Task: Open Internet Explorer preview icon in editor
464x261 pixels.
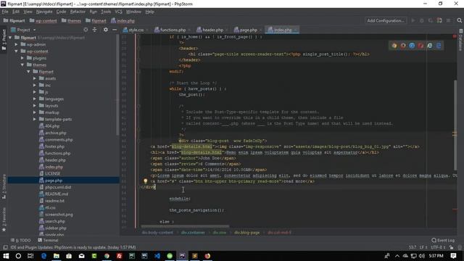Action: click(430, 46)
